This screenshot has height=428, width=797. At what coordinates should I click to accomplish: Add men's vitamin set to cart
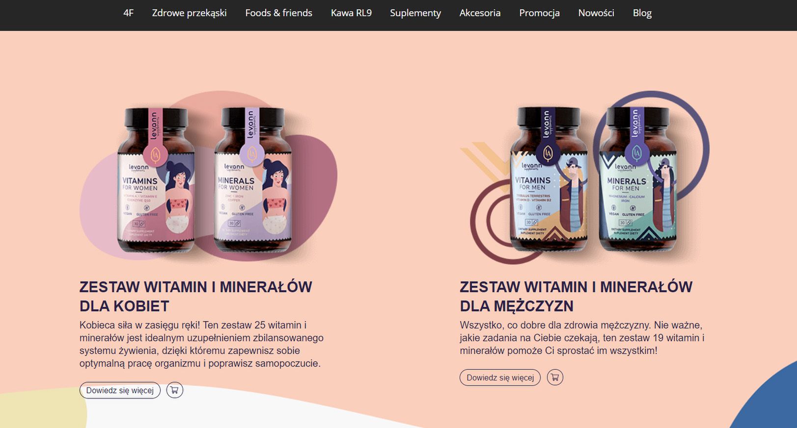555,378
